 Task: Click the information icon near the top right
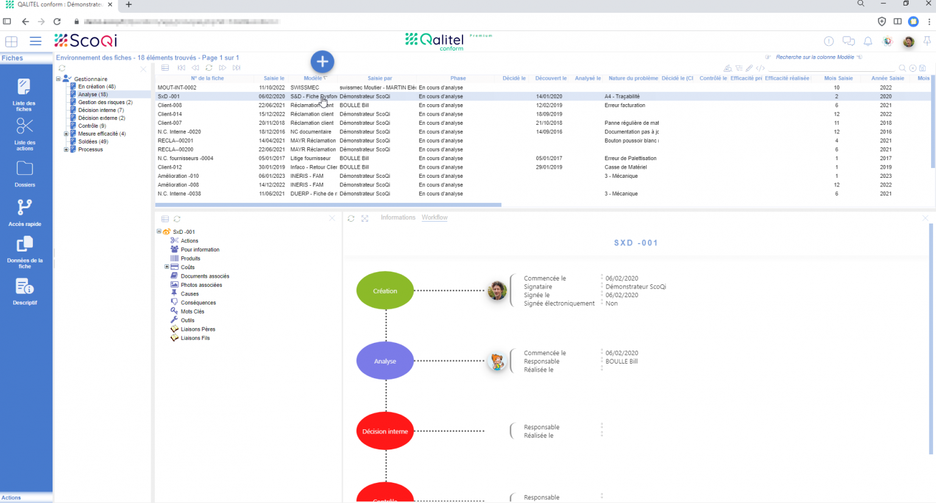[x=829, y=41]
